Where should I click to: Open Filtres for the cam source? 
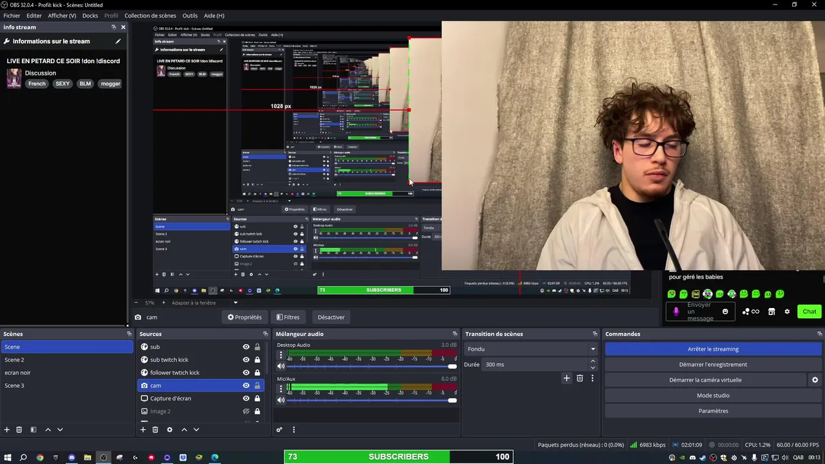(287, 317)
